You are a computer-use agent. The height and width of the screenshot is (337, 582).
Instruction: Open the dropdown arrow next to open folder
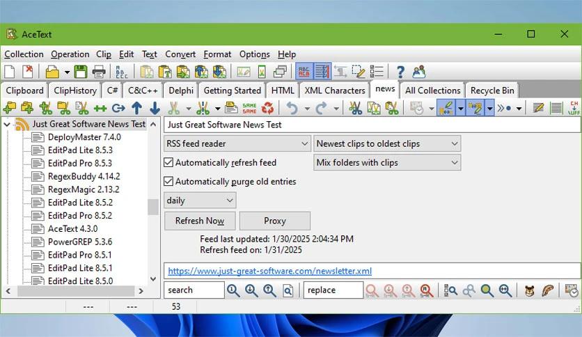tap(67, 72)
